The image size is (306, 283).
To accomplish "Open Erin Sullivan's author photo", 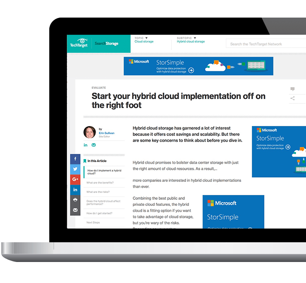I will (90, 132).
